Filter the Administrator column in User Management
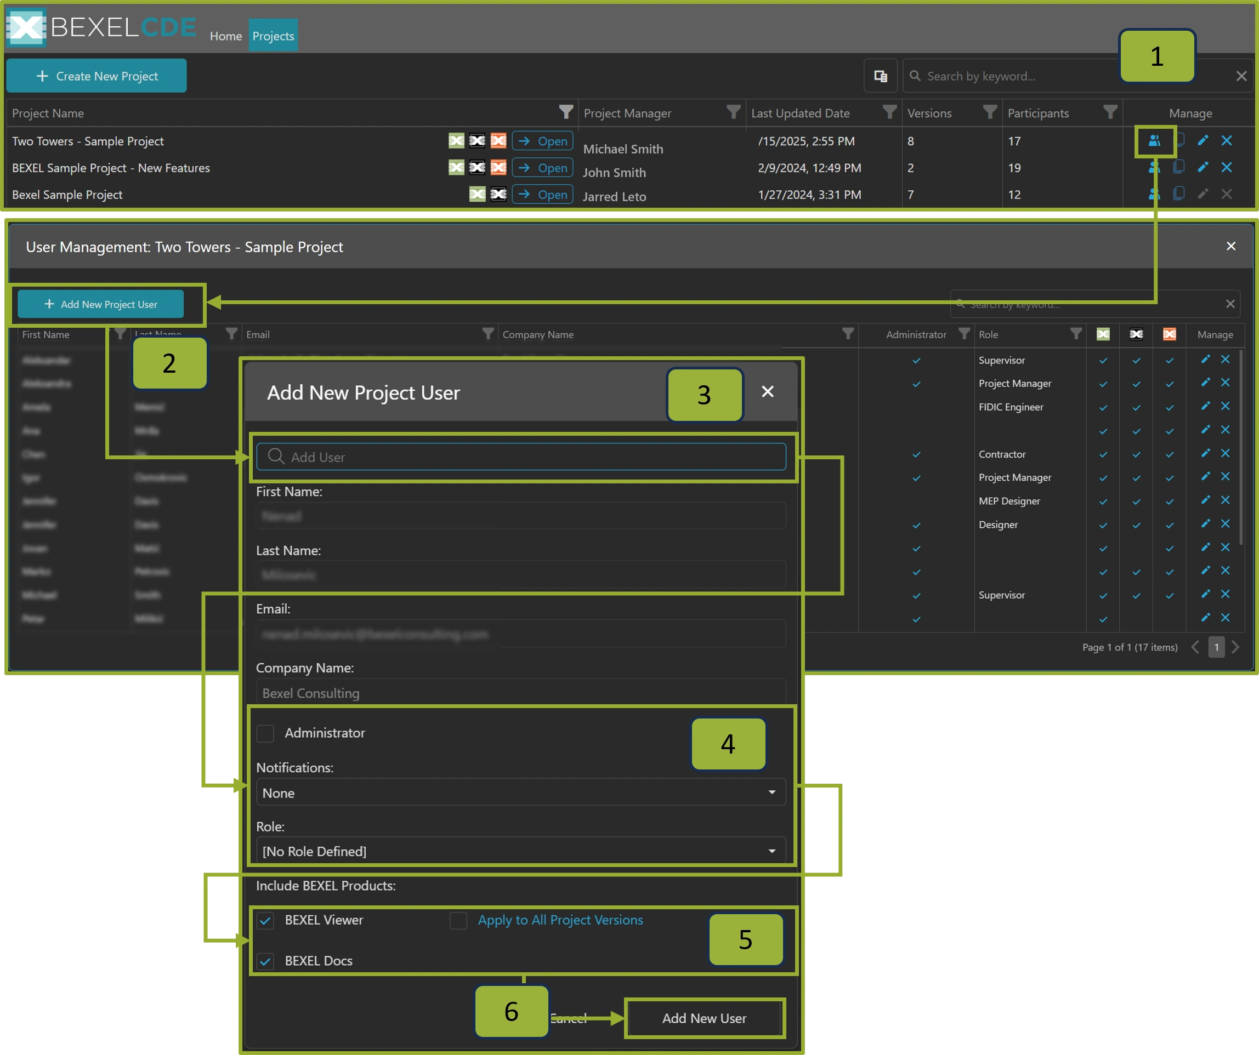This screenshot has height=1055, width=1259. tap(963, 334)
